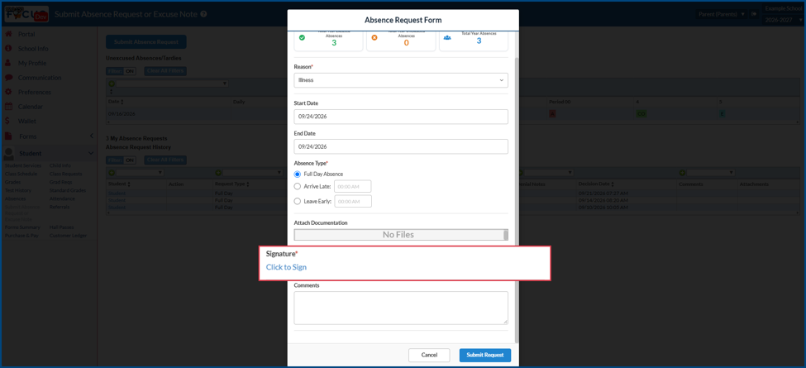Click Arrive Late time input field
Viewport: 806px width, 368px height.
(x=353, y=187)
